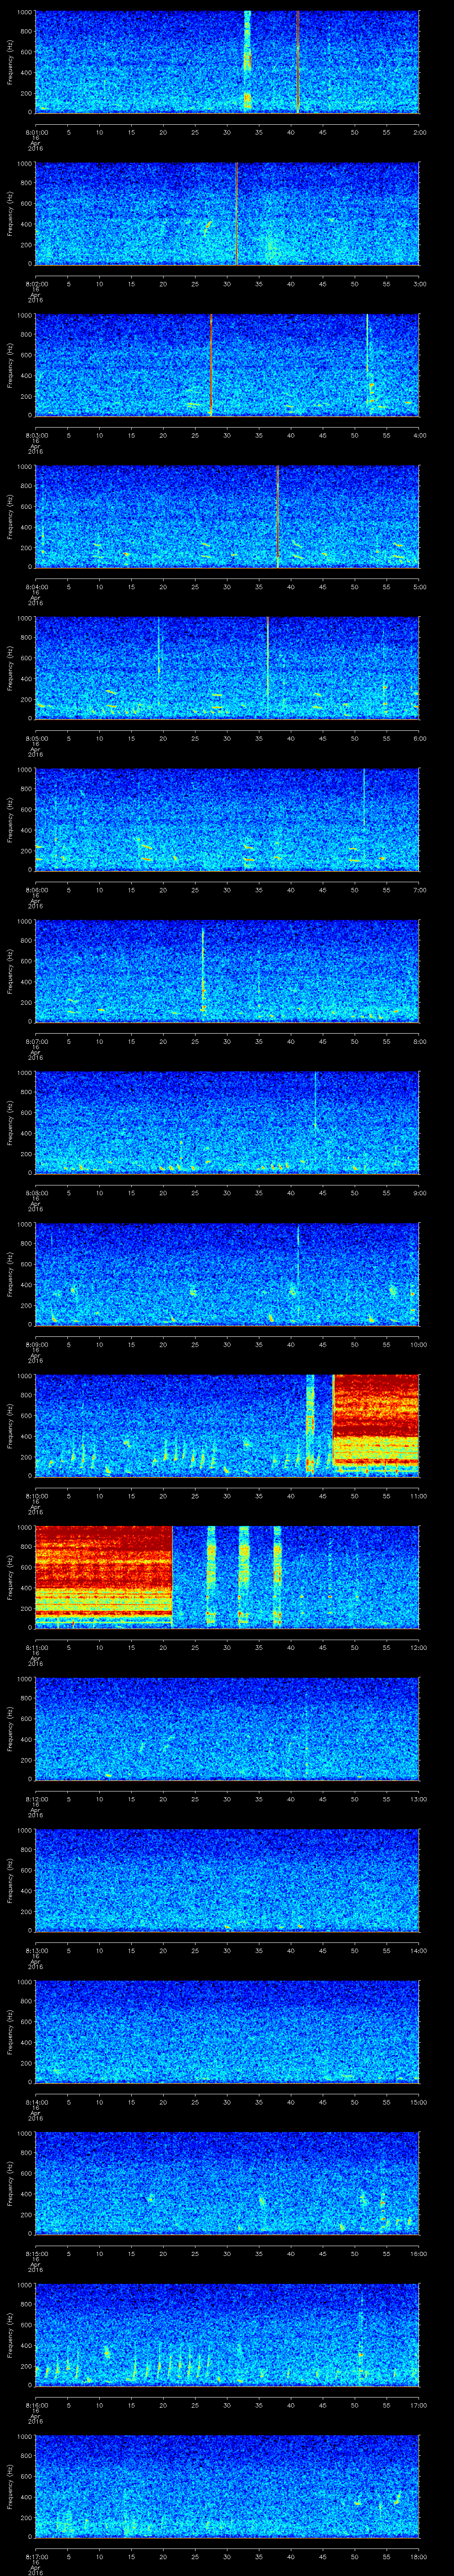The image size is (454, 2576).
Task: Click the 8:06:00 spectrogram panel
Action: point(227,820)
